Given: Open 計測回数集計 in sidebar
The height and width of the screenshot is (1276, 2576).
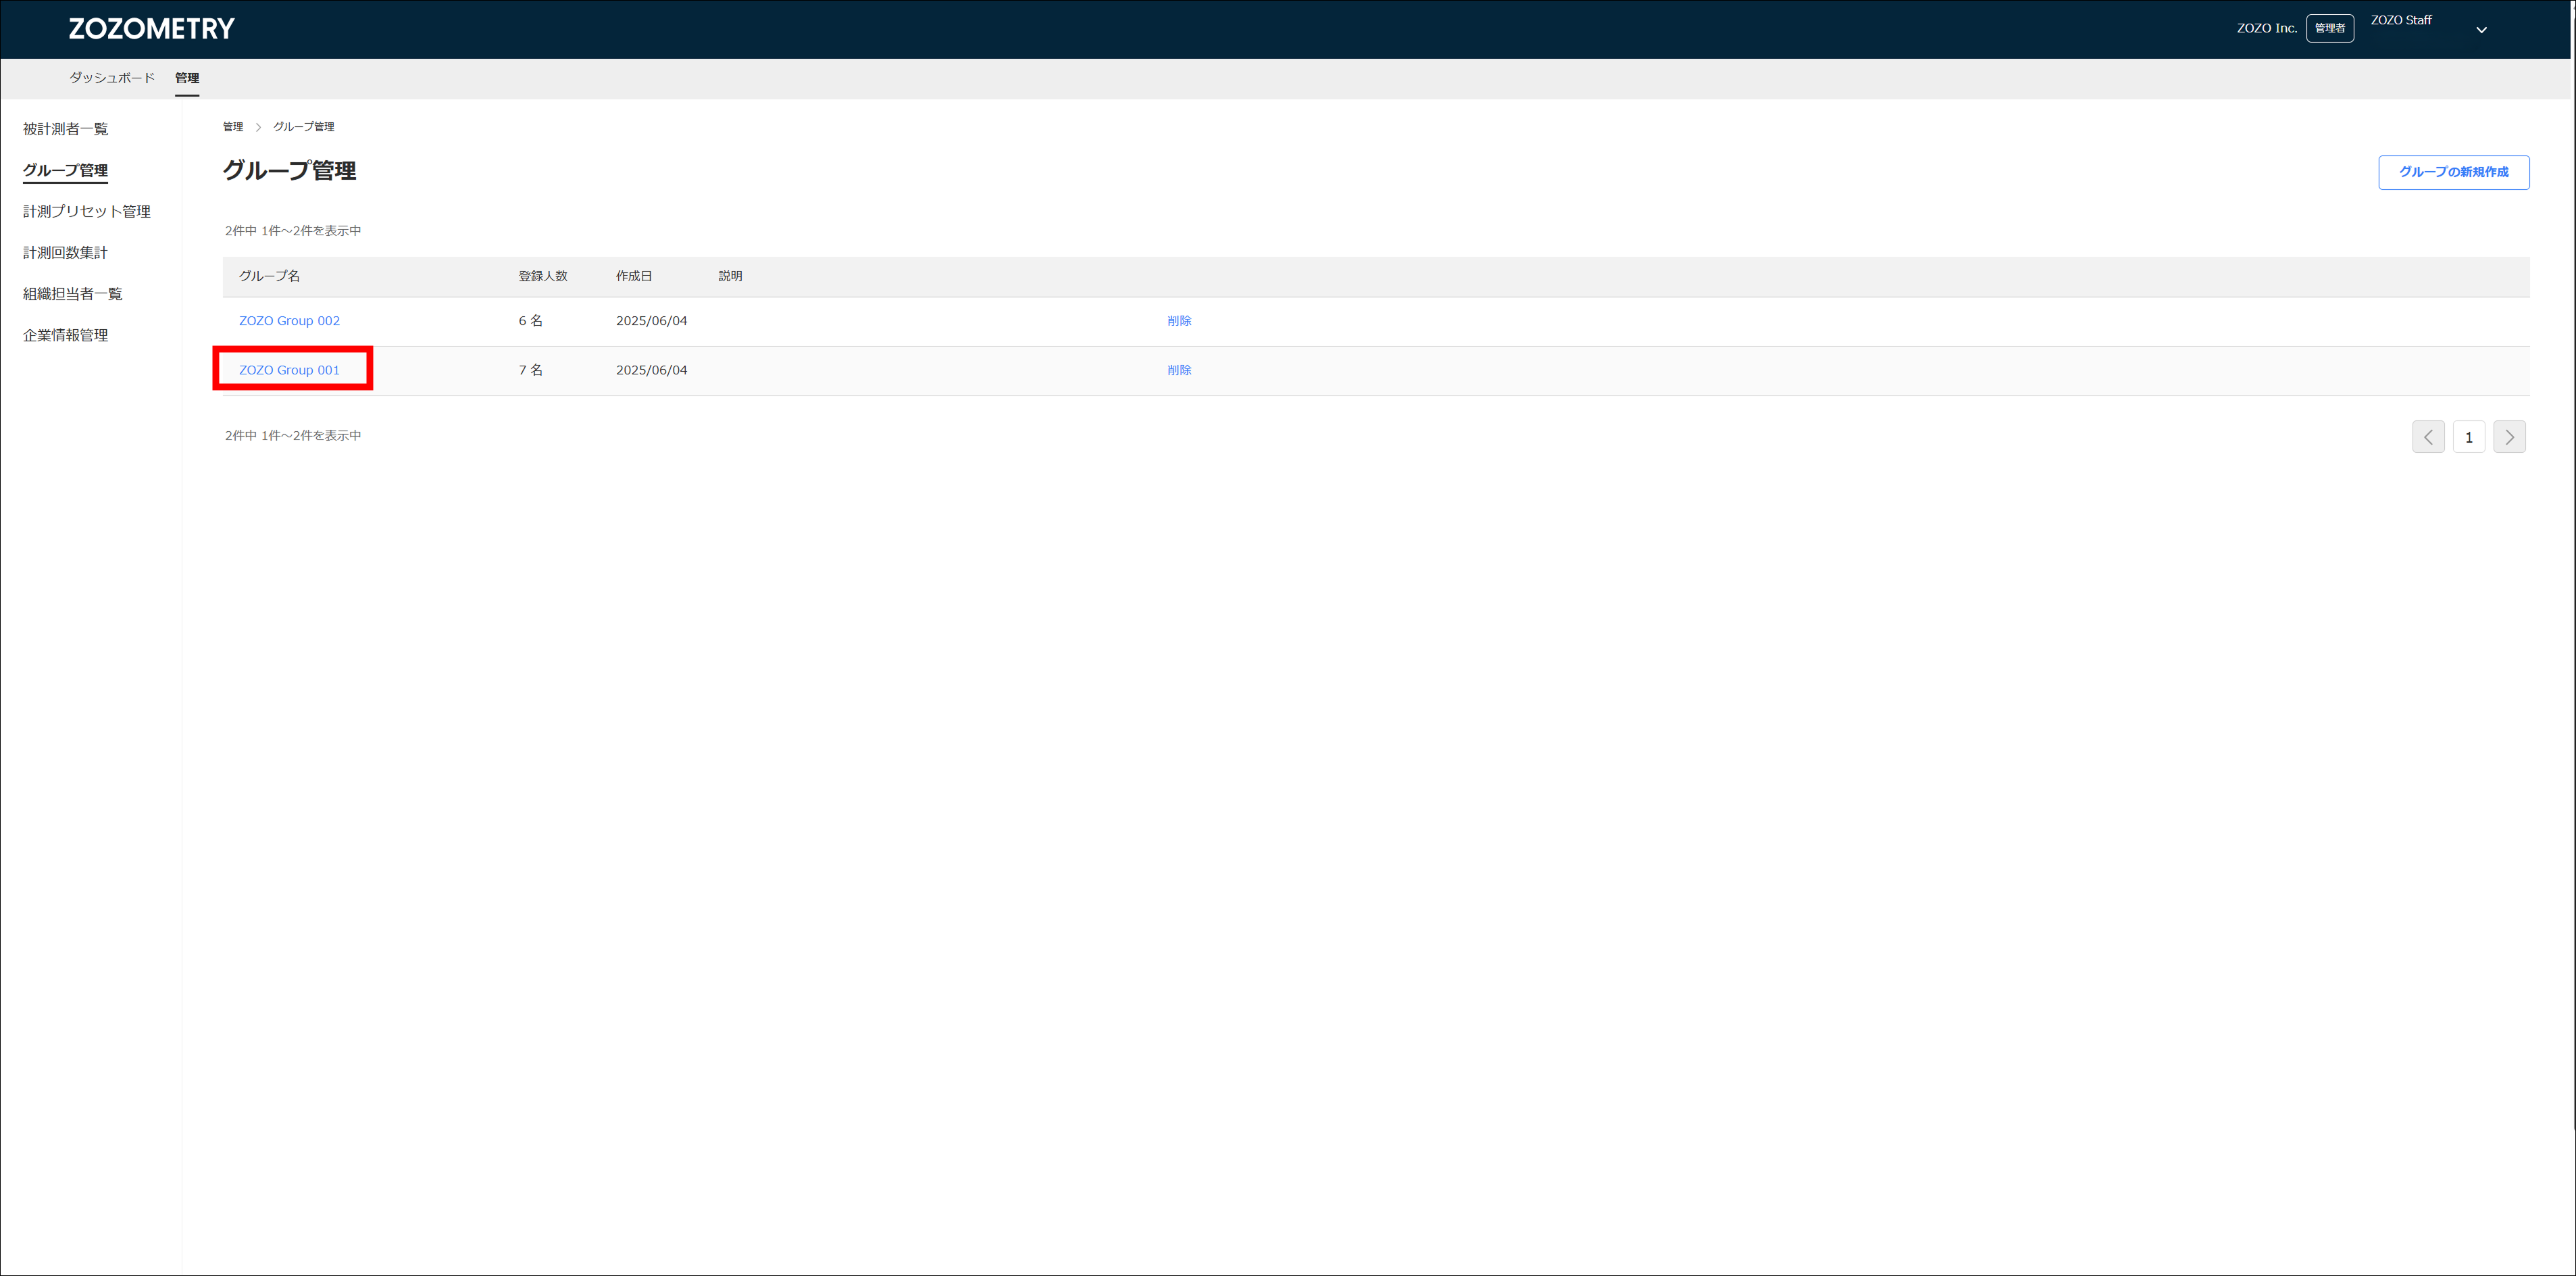Looking at the screenshot, I should coord(65,253).
